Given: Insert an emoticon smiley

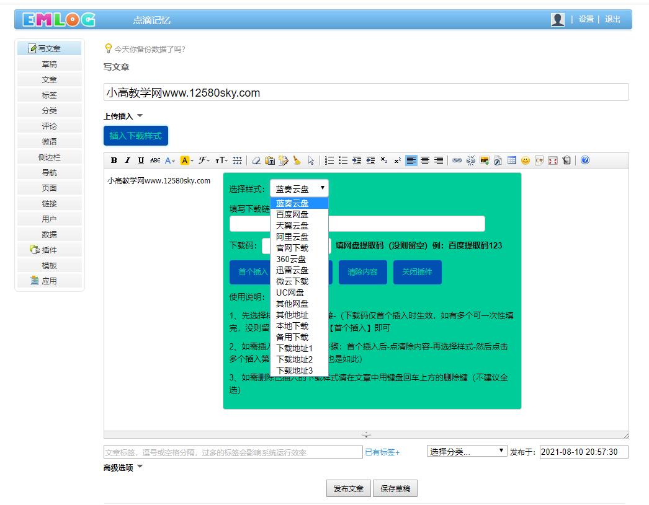Looking at the screenshot, I should pyautogui.click(x=526, y=160).
